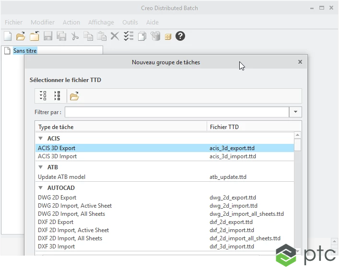This screenshot has height=270, width=339.
Task: Collapse the AUTOCAD group
Action: click(40, 188)
